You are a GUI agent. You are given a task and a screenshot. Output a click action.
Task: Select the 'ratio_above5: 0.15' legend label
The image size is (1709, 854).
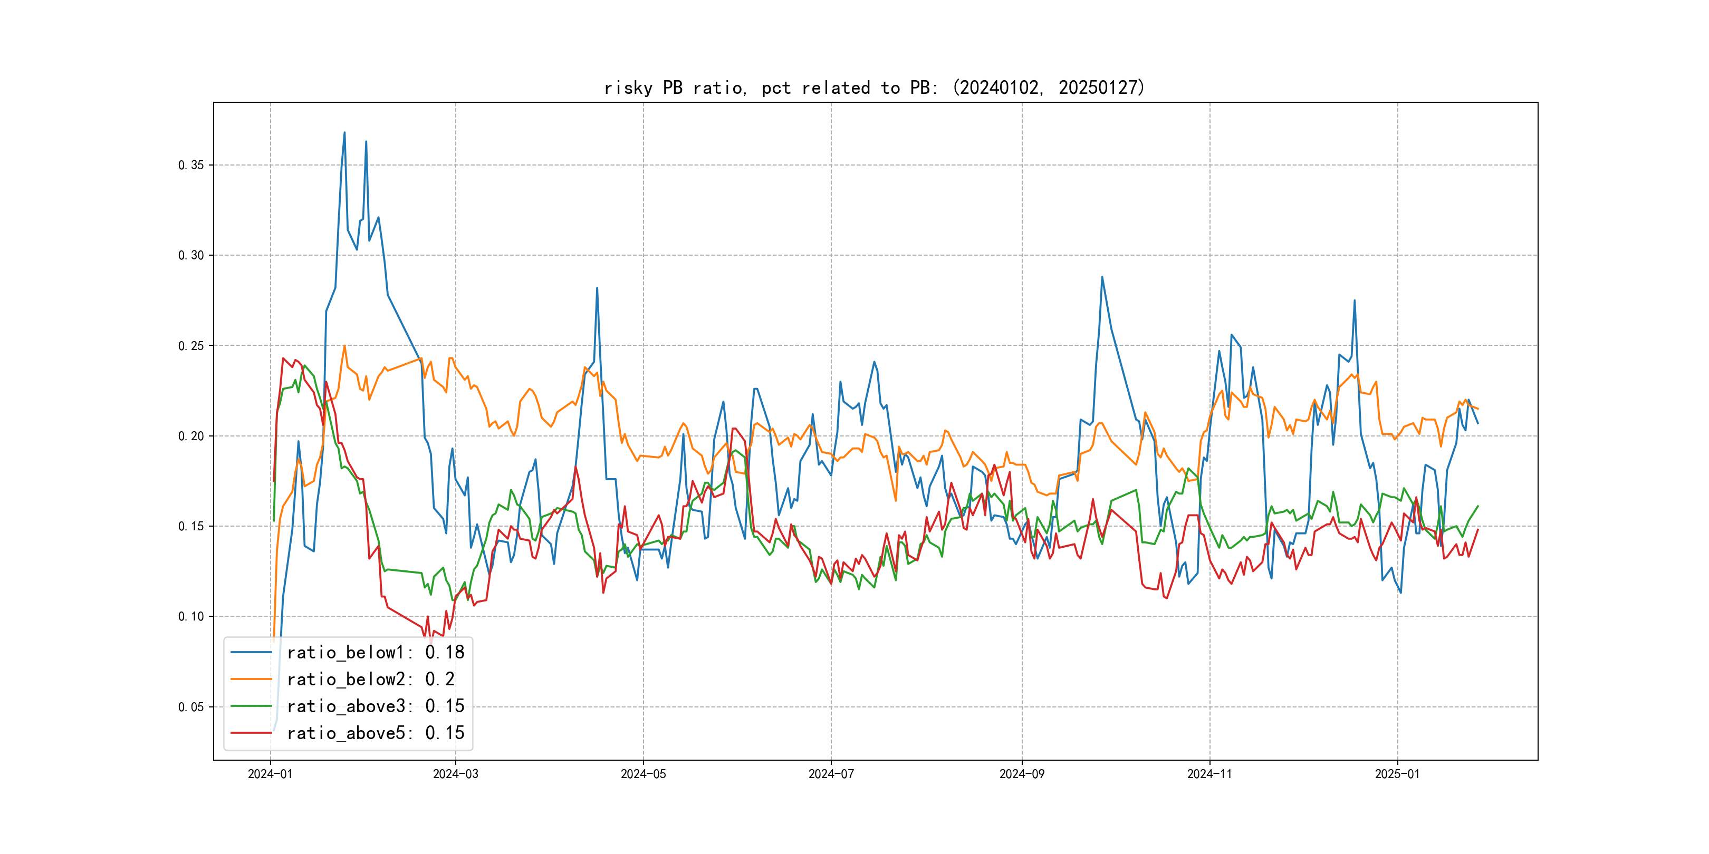tap(376, 733)
